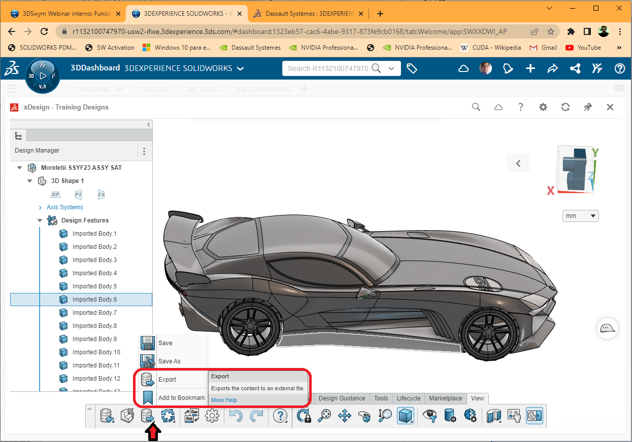Switch to the Tools tab
Viewport: 632px width, 442px height.
click(381, 398)
